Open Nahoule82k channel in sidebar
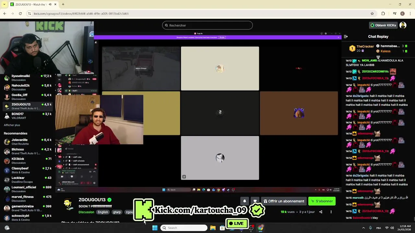The width and height of the screenshot is (415, 233). point(28,87)
